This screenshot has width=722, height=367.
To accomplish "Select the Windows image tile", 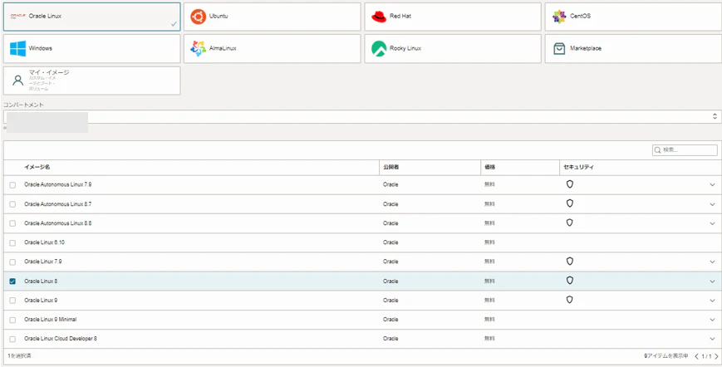I will click(x=91, y=48).
